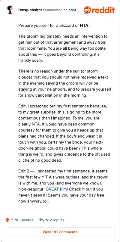
Task: Click the "View 182 comments" button
Action: click(60, 232)
